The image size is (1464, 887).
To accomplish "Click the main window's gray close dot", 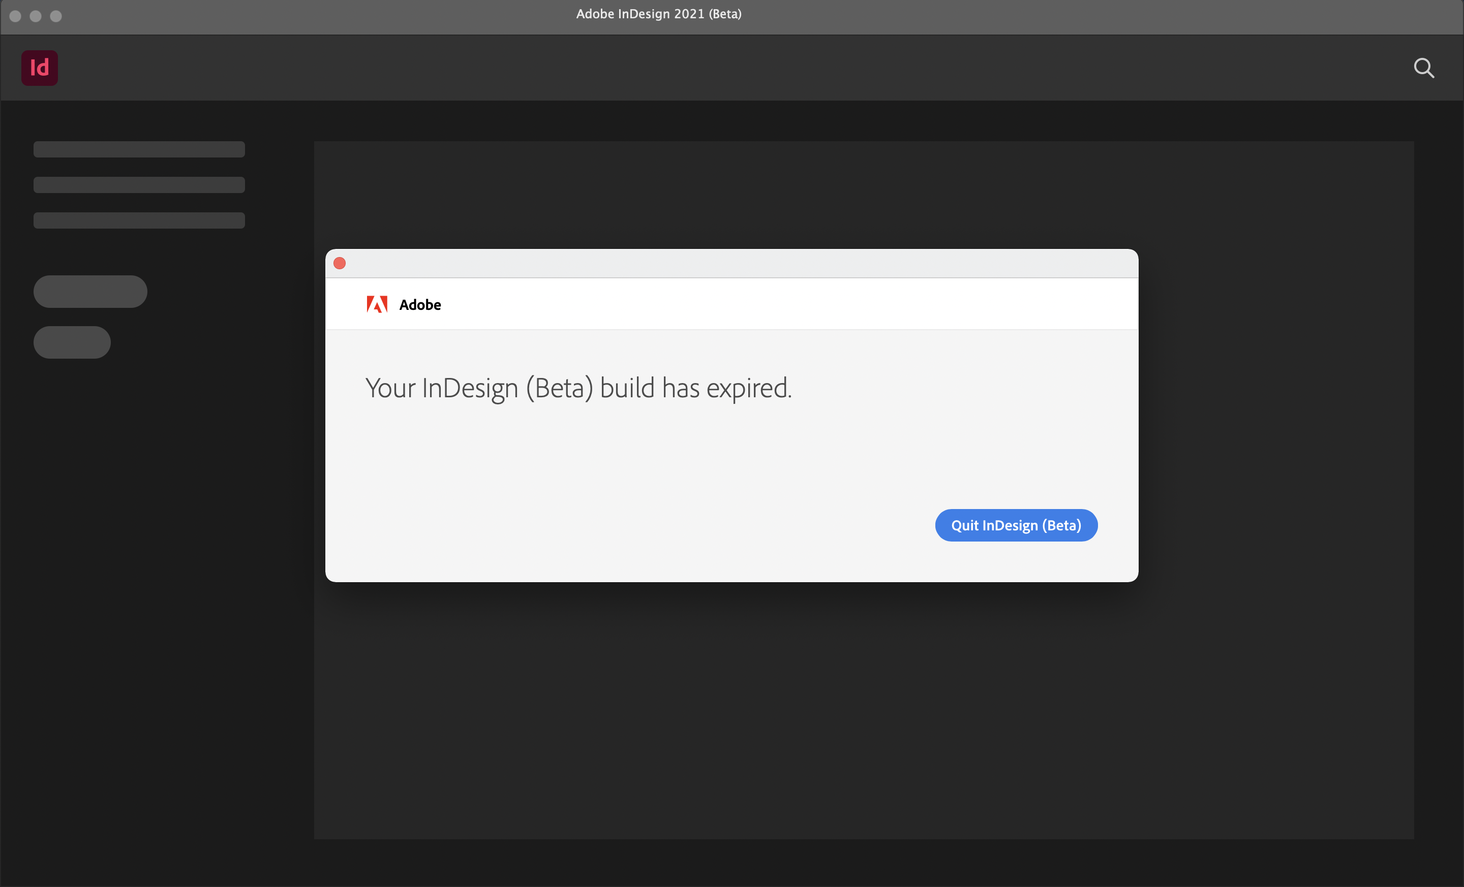I will click(15, 16).
